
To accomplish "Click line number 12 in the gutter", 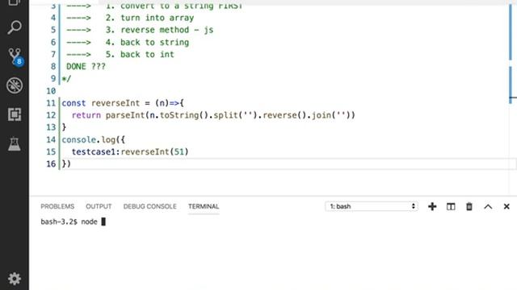I will click(x=51, y=115).
